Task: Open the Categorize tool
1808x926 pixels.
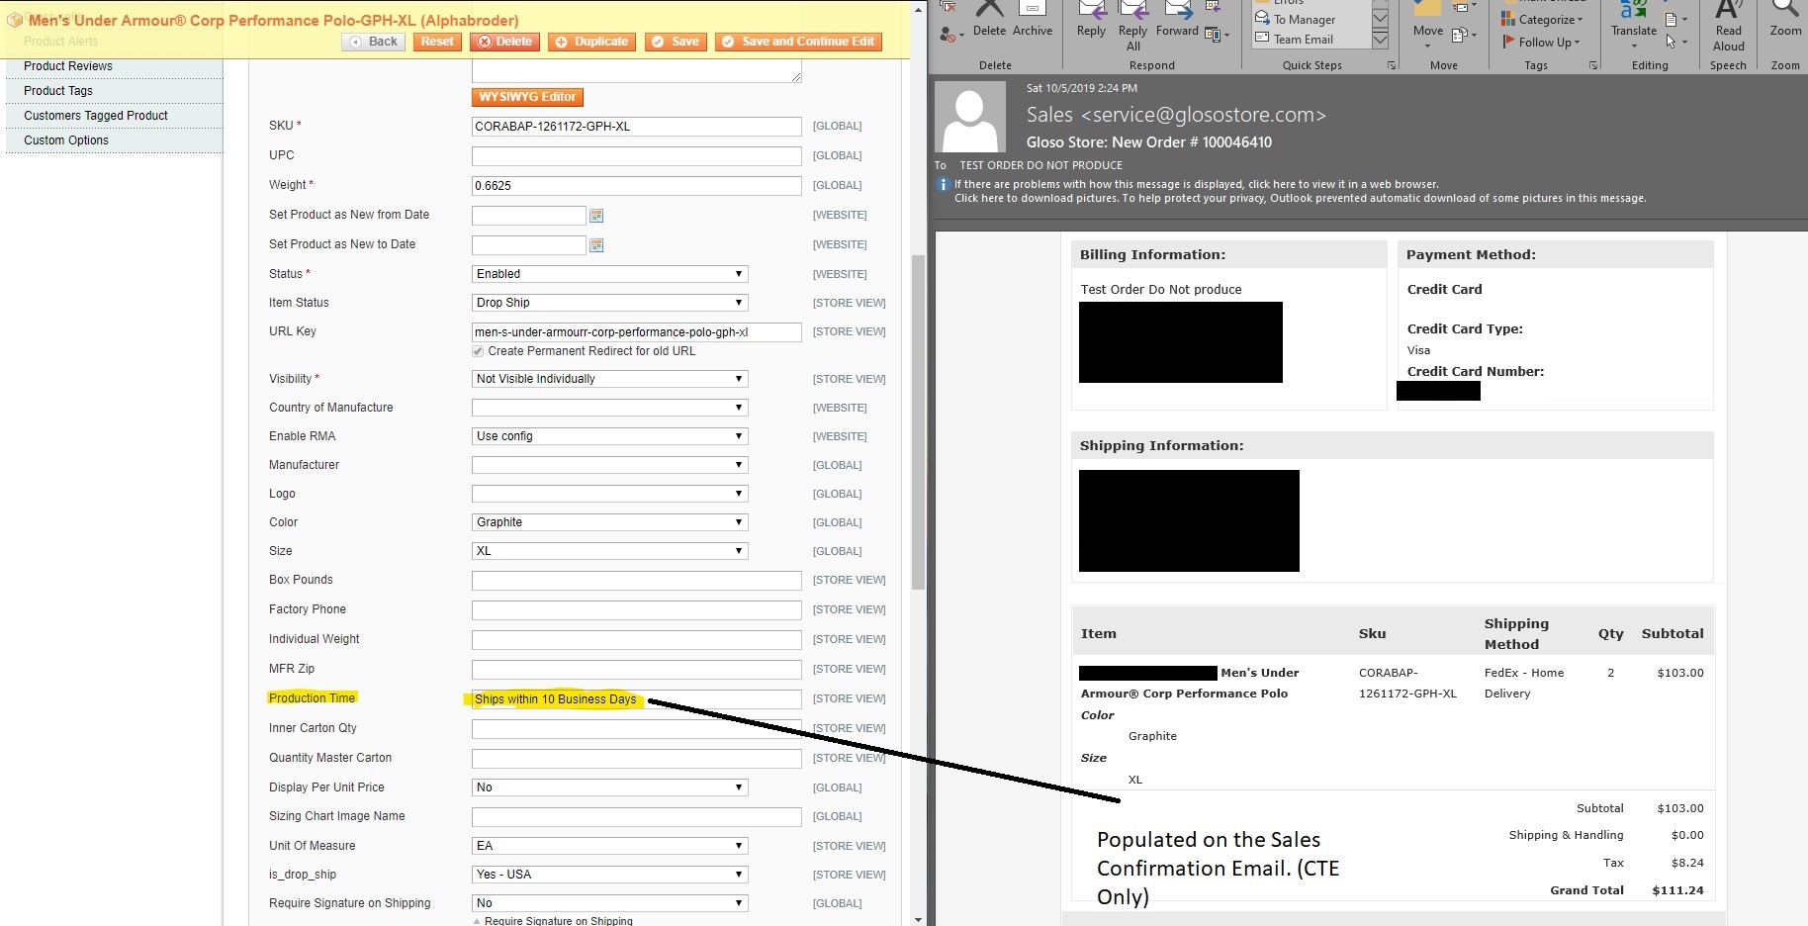Action: [x=1541, y=19]
